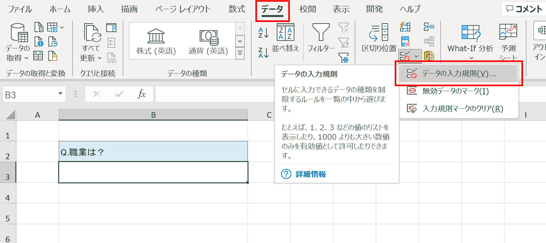This screenshot has height=243, width=546.
Task: Click the Manage Data Model icon
Action: click(x=429, y=57)
